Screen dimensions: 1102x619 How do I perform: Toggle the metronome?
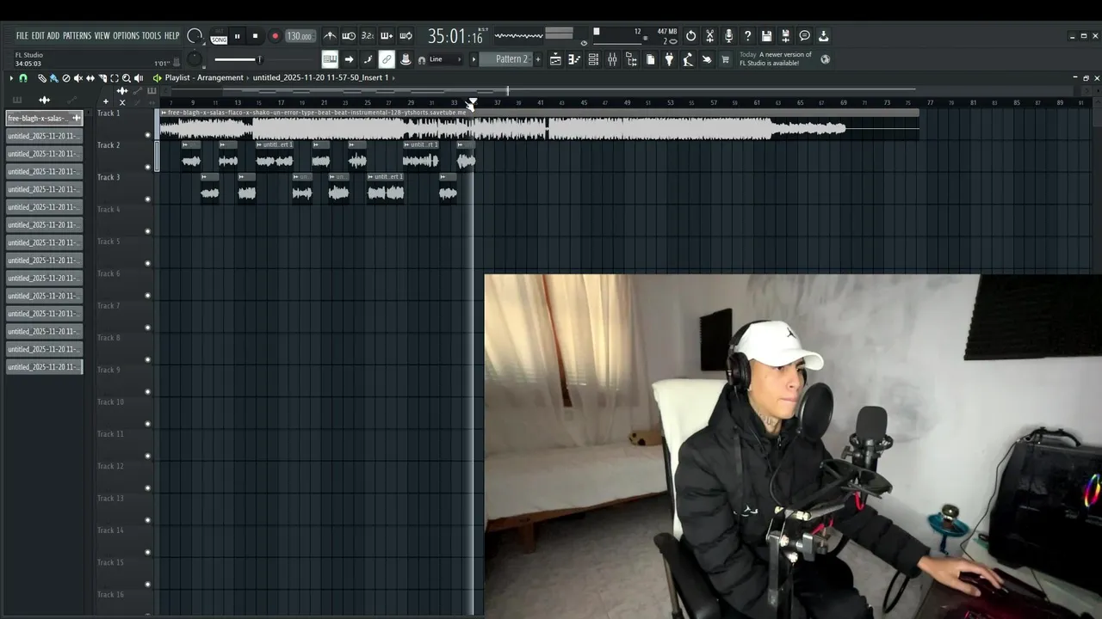(x=330, y=36)
